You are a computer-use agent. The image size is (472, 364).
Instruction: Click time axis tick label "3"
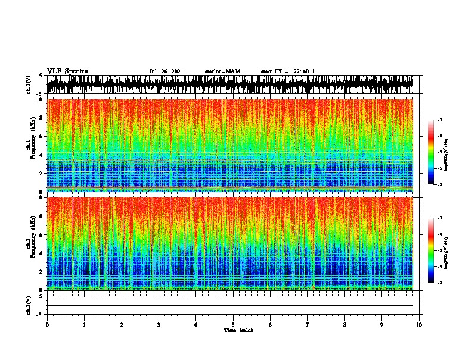159,325
